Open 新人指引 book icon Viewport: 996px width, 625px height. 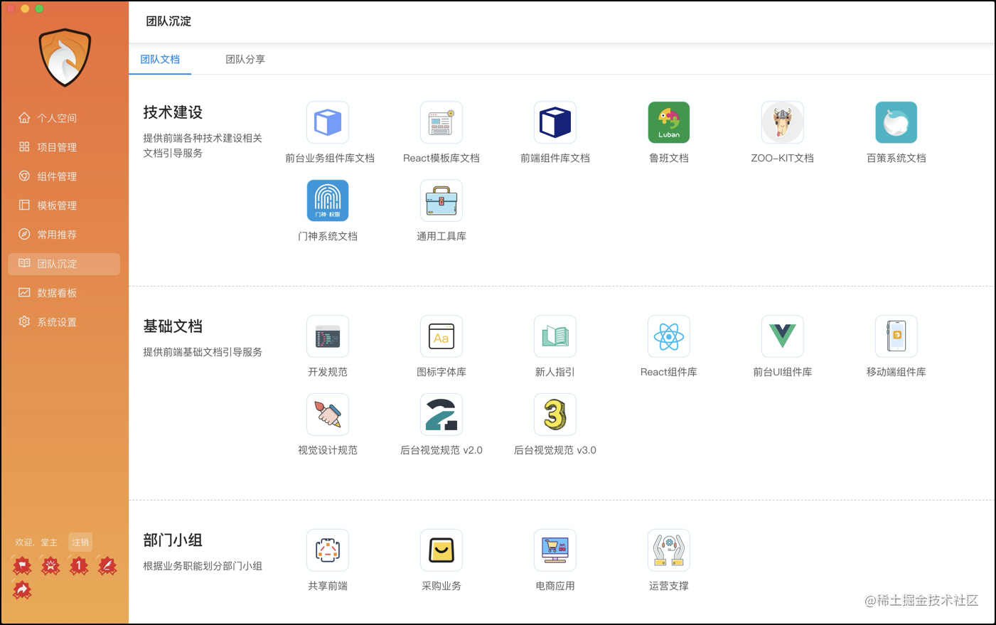tap(555, 336)
